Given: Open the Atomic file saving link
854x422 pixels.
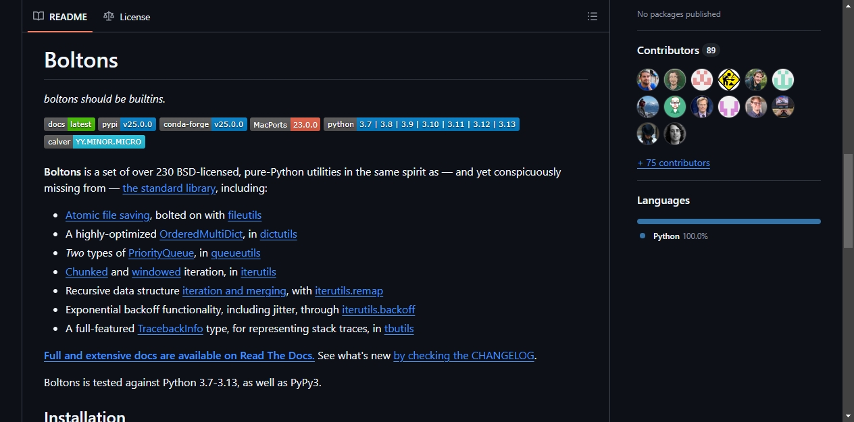Looking at the screenshot, I should [x=107, y=215].
